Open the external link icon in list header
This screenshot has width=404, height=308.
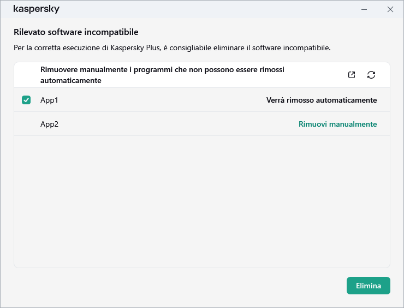click(x=352, y=75)
